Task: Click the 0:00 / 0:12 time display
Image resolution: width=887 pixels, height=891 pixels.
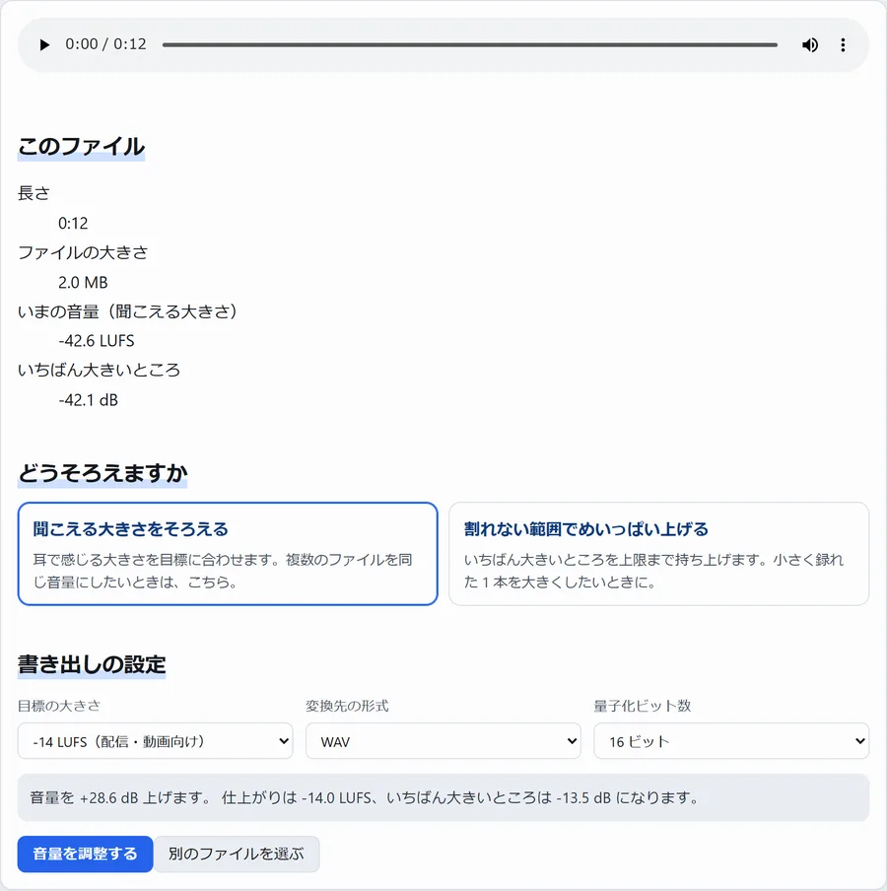Action: click(105, 44)
